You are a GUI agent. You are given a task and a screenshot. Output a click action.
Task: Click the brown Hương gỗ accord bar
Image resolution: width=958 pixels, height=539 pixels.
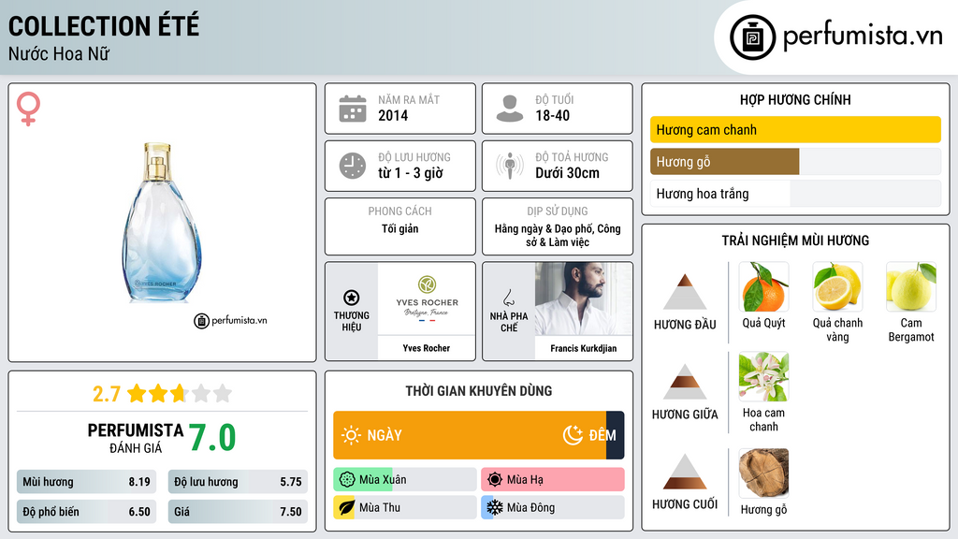[x=725, y=161]
